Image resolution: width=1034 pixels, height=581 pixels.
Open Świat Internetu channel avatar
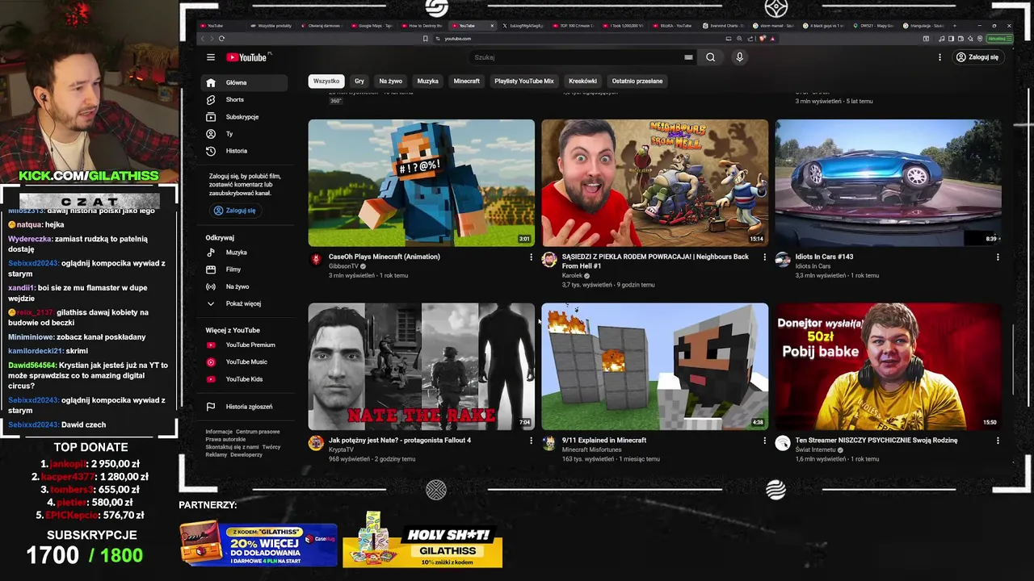click(x=783, y=443)
